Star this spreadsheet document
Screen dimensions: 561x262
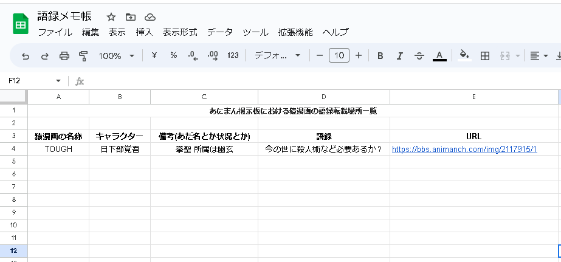point(111,17)
